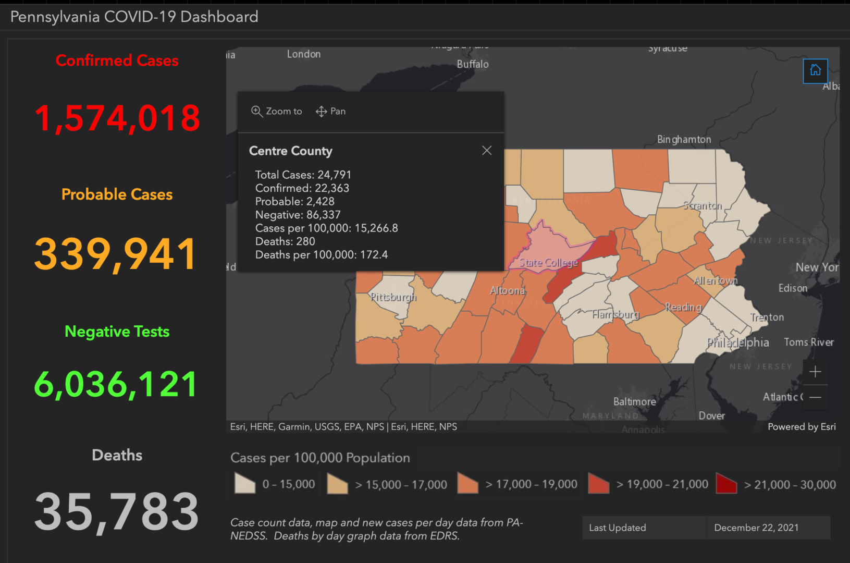Viewport: 850px width, 563px height.
Task: Select the Zoom to magnifier icon in popup
Action: tap(257, 111)
